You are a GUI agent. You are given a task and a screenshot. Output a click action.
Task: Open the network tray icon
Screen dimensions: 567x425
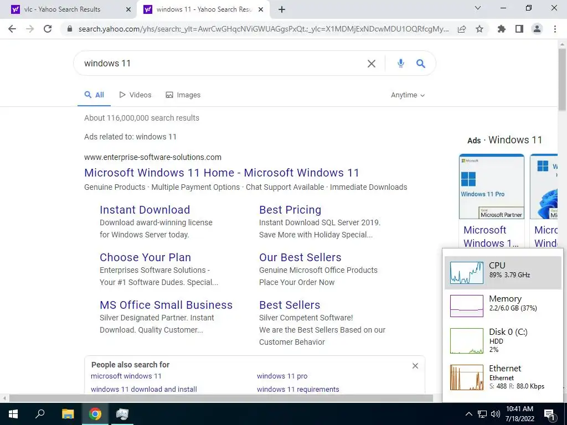(482, 414)
